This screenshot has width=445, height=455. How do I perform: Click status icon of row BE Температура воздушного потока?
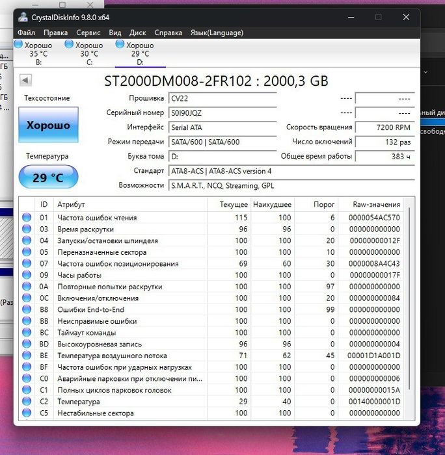(x=27, y=355)
